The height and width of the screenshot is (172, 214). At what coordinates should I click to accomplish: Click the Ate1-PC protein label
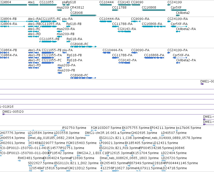pos(34,60)
